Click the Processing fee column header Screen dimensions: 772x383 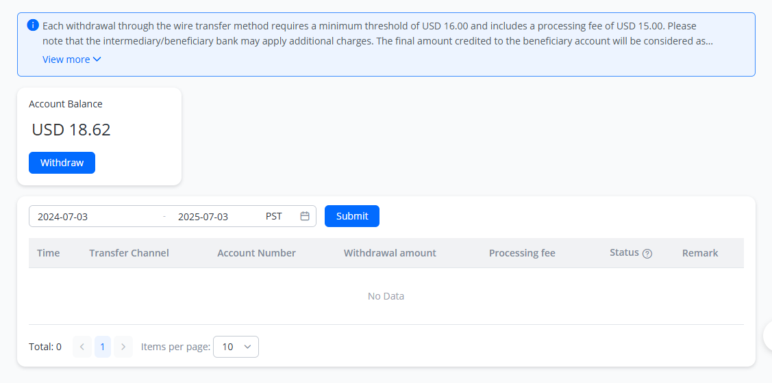click(x=522, y=253)
